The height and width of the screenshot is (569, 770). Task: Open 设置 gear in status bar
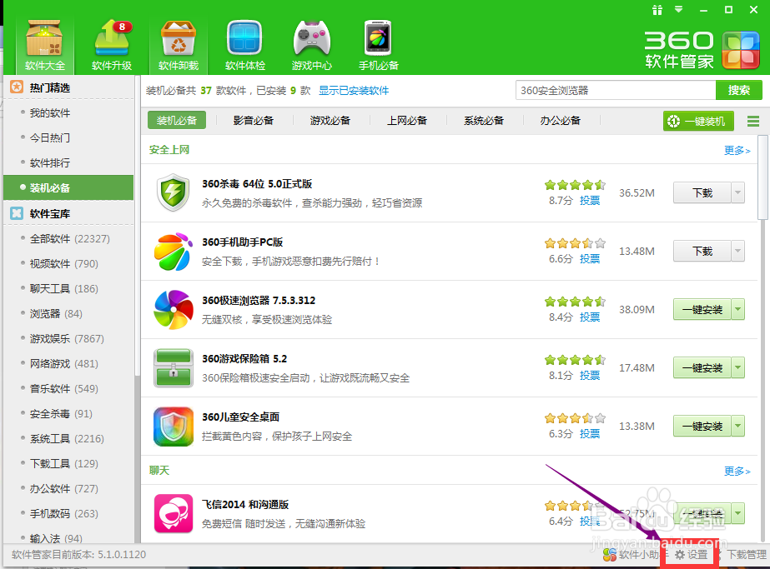pyautogui.click(x=691, y=555)
